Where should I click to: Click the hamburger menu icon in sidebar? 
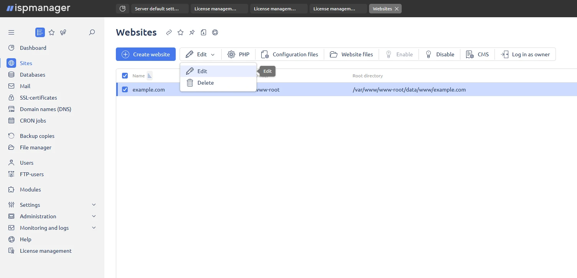tap(11, 33)
